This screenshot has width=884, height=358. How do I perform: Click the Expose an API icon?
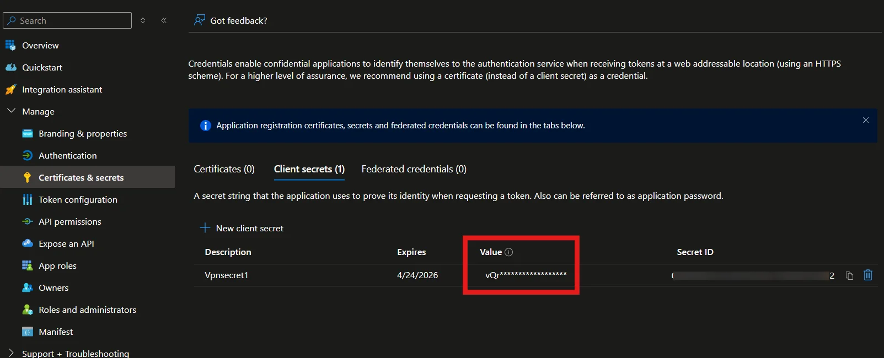click(x=27, y=243)
